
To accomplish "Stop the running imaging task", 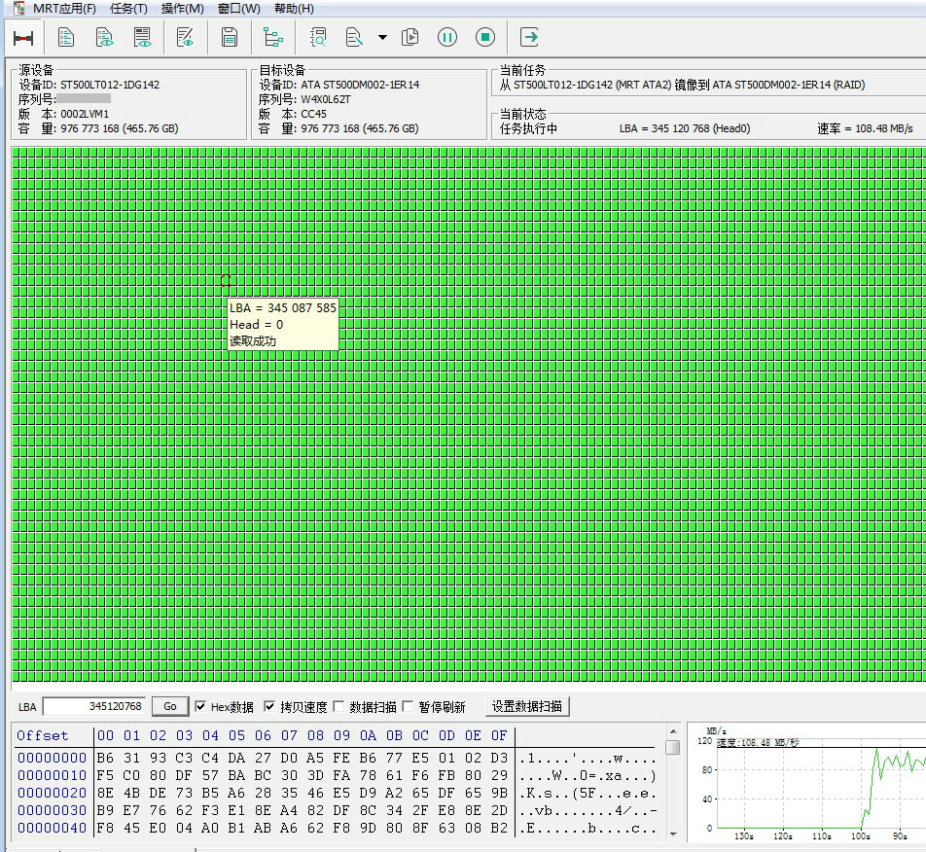I will click(x=485, y=37).
